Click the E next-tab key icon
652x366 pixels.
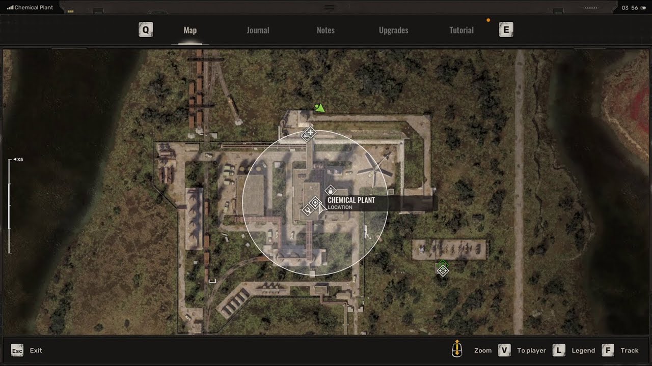pyautogui.click(x=506, y=30)
